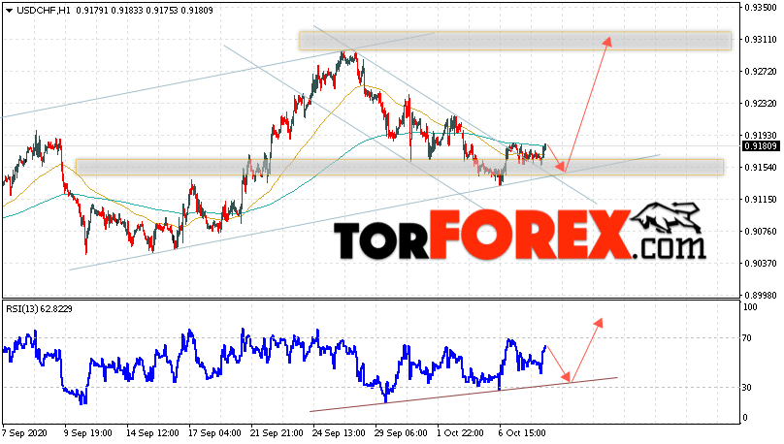This screenshot has width=784, height=444.
Task: Click the 7 Sep 2020 date label
Action: (24, 433)
